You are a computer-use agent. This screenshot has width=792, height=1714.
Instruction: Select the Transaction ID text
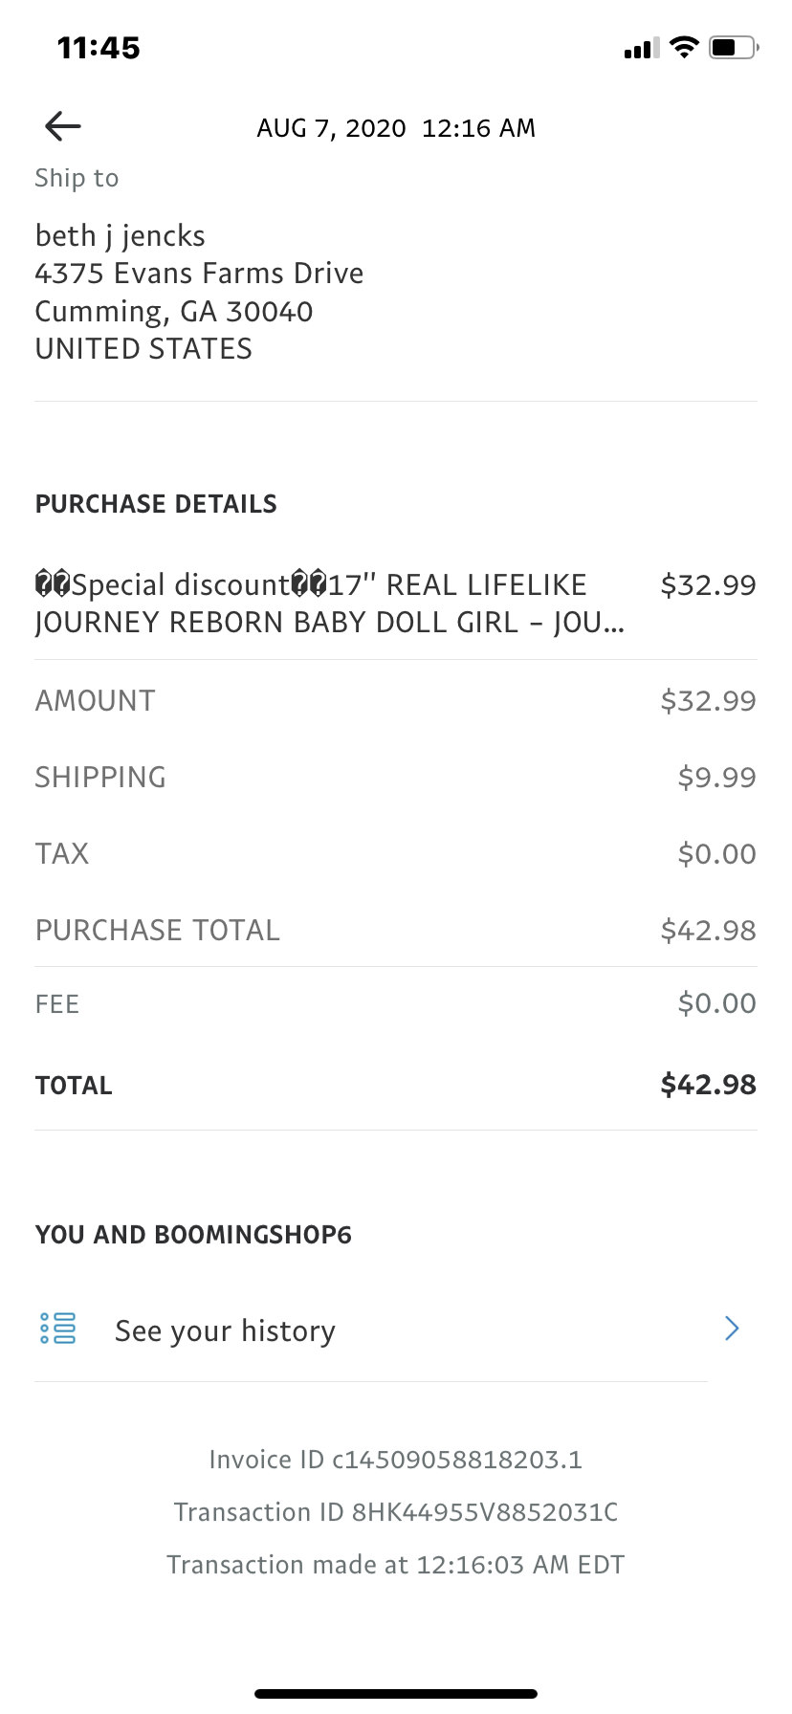(395, 1512)
